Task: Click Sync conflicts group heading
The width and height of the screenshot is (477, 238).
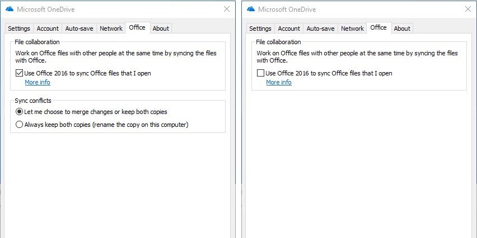Action: click(33, 101)
